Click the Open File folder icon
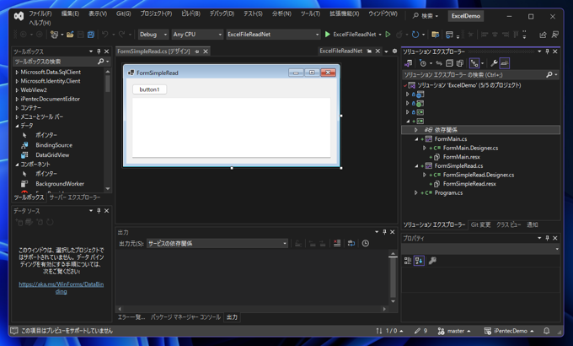The image size is (573, 346). (x=70, y=35)
